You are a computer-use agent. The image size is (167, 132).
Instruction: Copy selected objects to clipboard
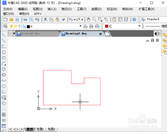coord(51,20)
